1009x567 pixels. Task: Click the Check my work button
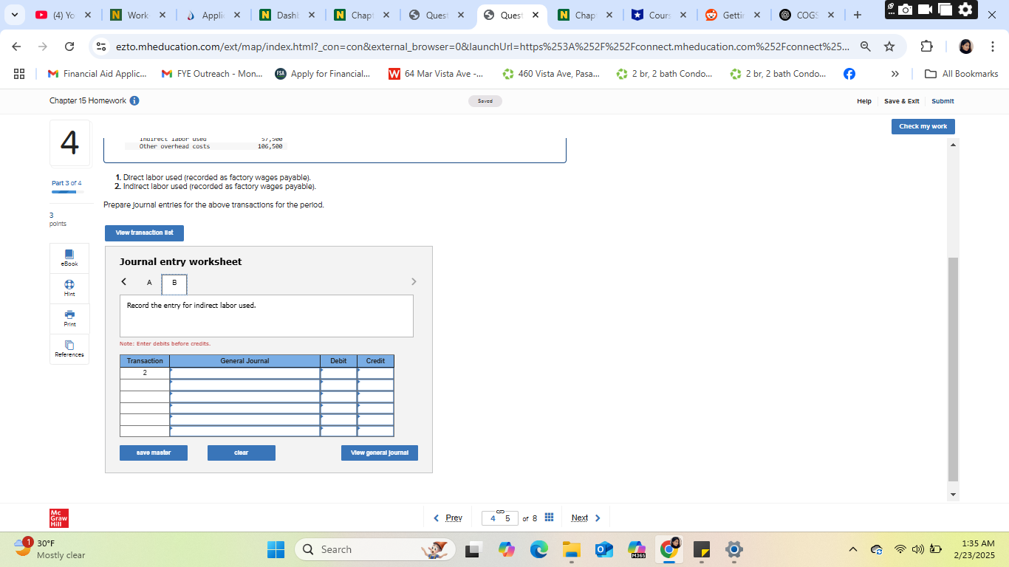click(923, 126)
